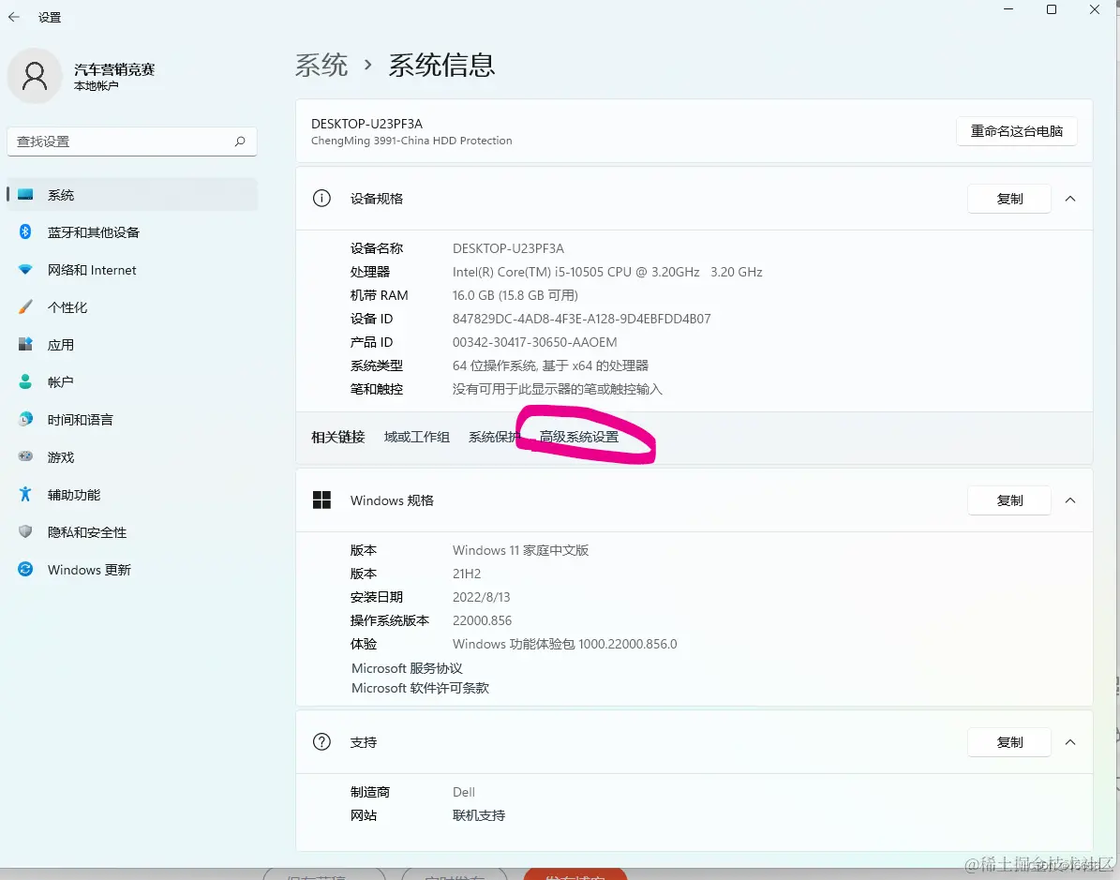This screenshot has height=880, width=1120.
Task: Click the 帐户 person icon
Action: (x=25, y=381)
